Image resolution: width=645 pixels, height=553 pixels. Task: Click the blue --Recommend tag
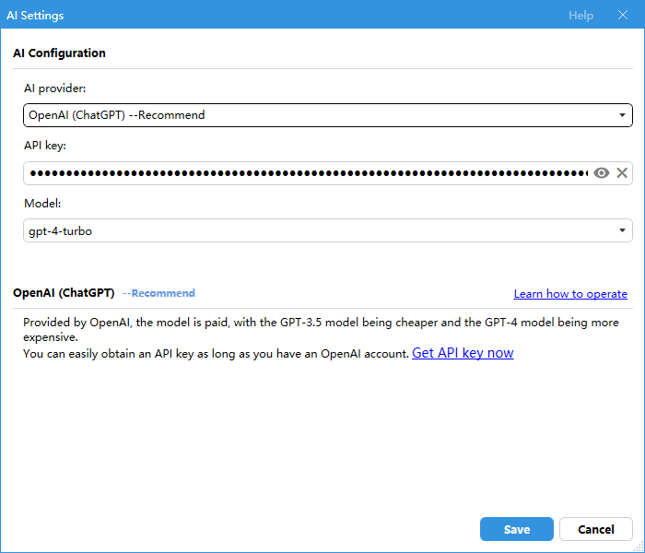(x=158, y=293)
